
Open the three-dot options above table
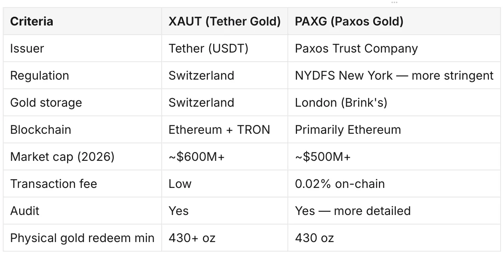click(394, 2)
